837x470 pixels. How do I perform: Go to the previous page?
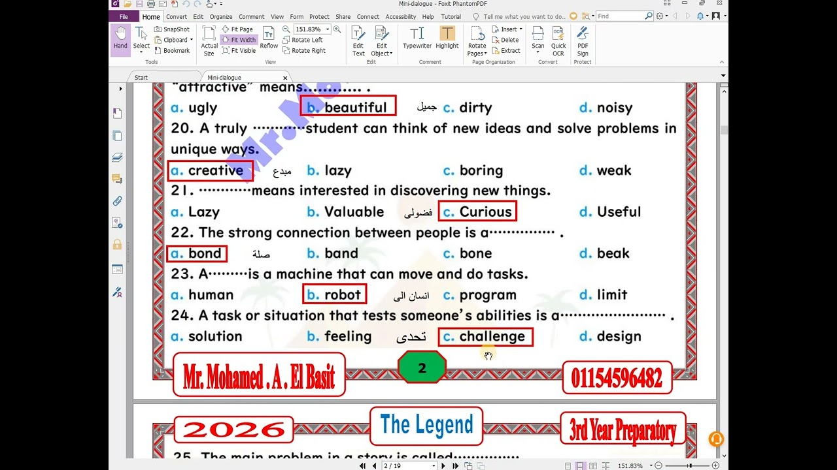[x=374, y=465]
